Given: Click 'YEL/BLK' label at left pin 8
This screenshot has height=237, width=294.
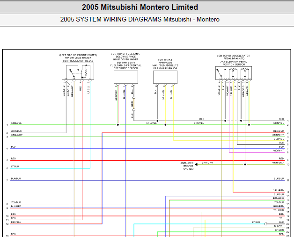Looking at the screenshot, I should 16,202.
